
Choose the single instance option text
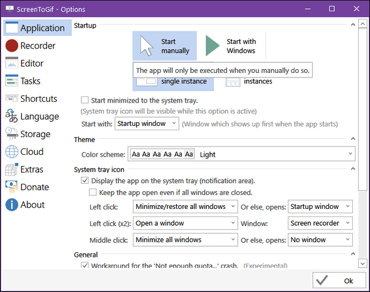pyautogui.click(x=184, y=81)
